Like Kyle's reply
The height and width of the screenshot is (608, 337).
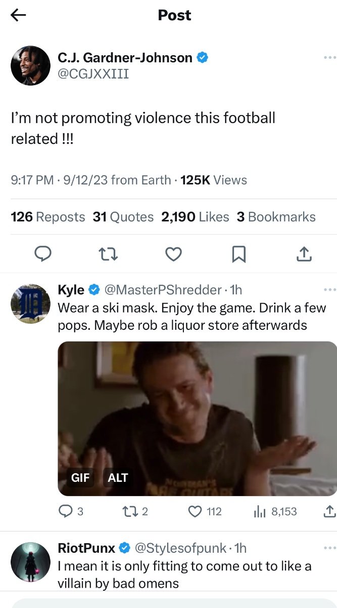(x=195, y=512)
